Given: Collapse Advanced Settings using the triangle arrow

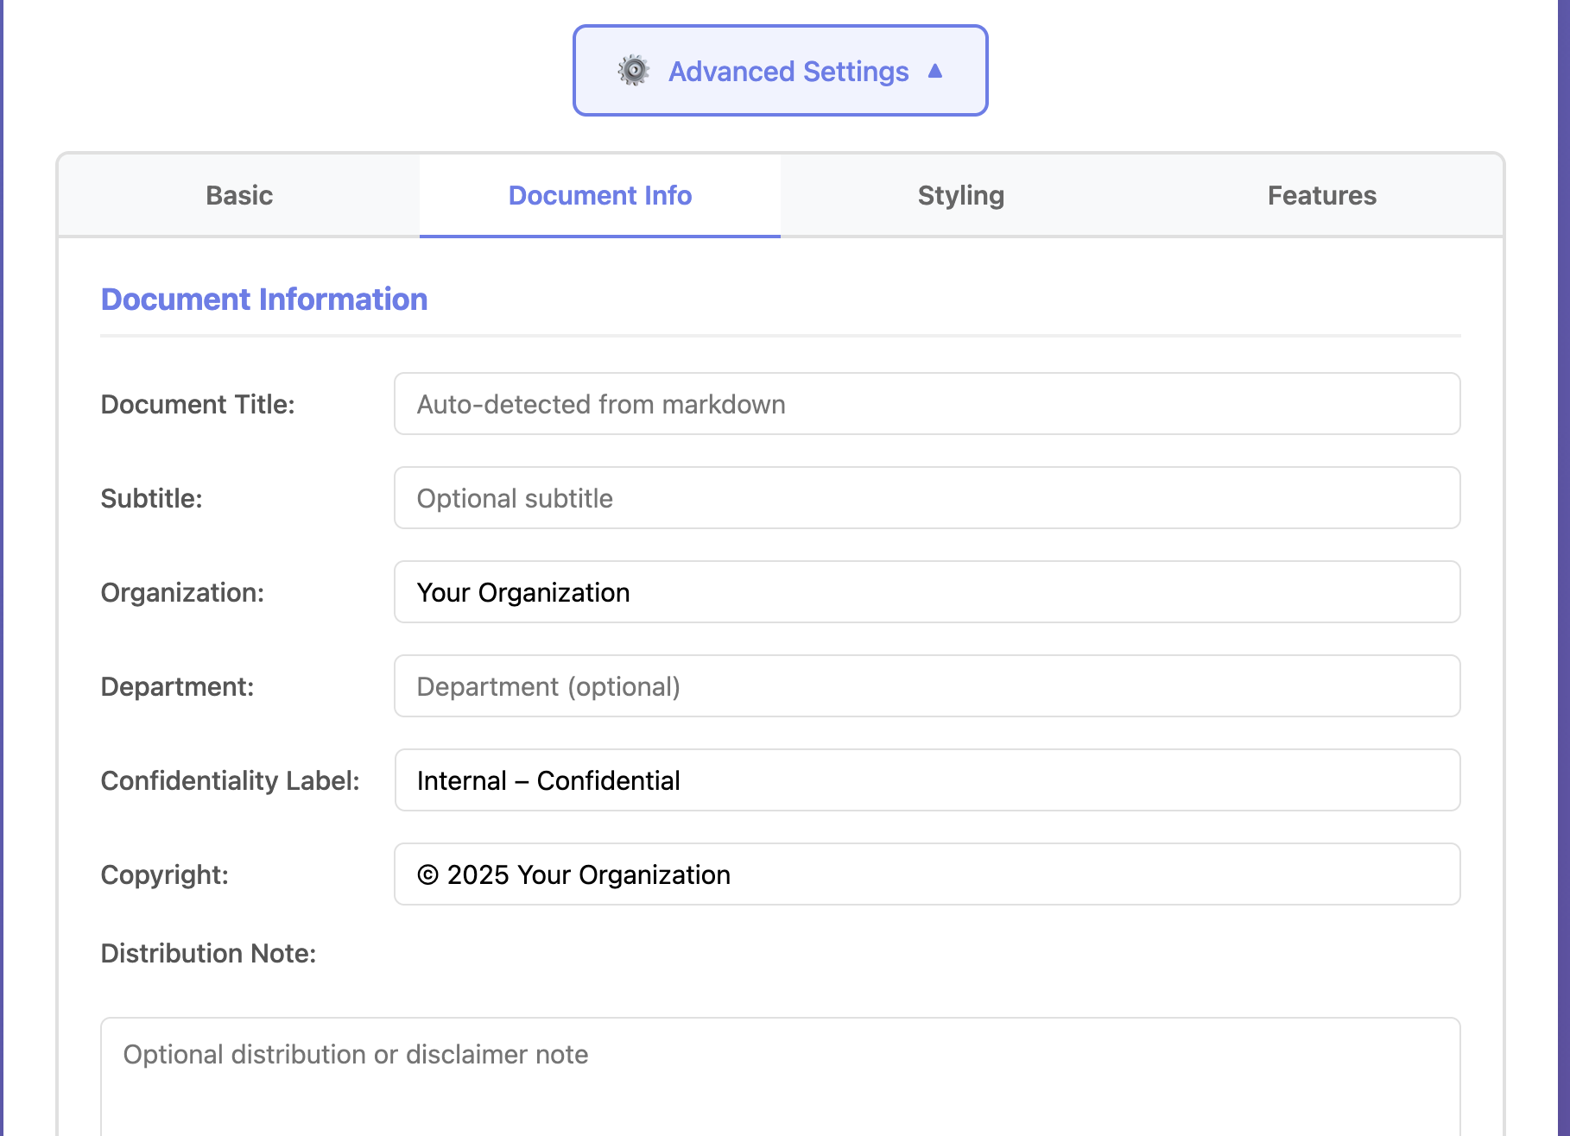Looking at the screenshot, I should 935,71.
